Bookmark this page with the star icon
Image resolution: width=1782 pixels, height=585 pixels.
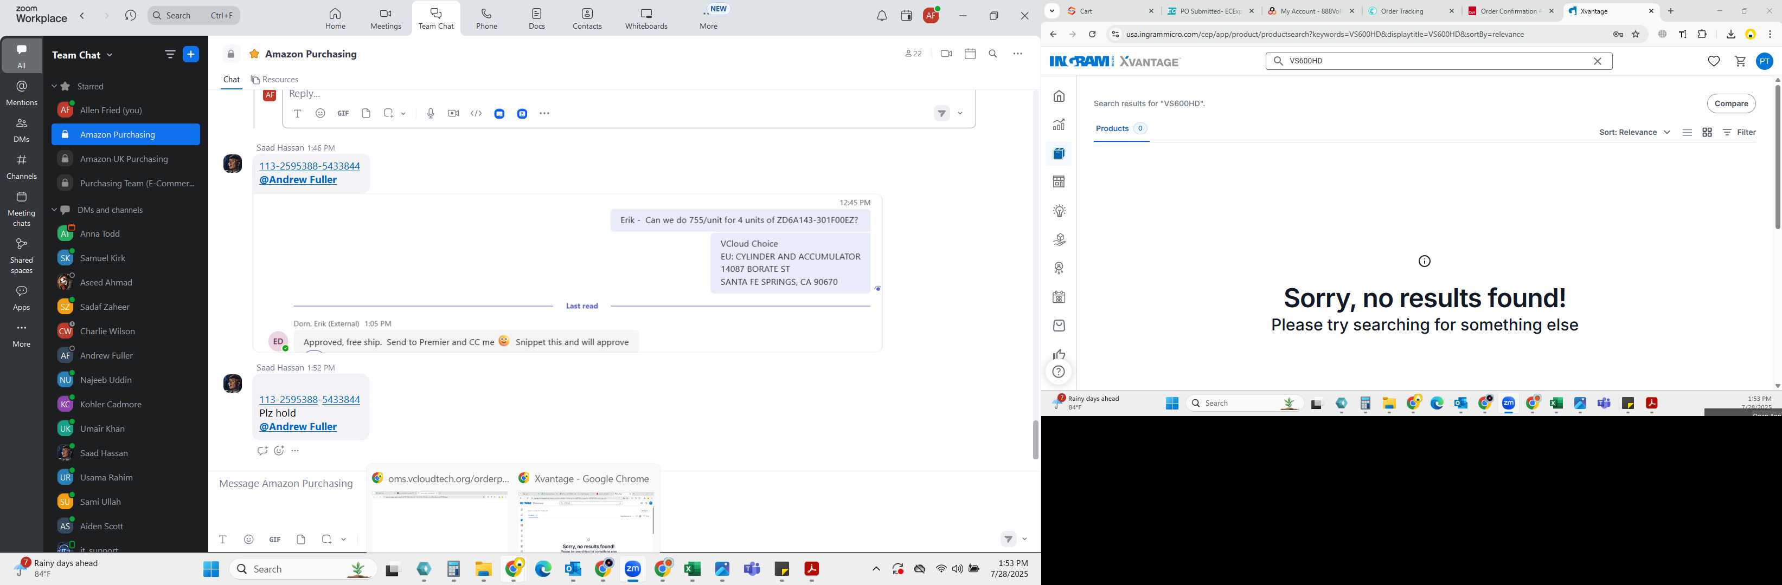(x=1636, y=34)
